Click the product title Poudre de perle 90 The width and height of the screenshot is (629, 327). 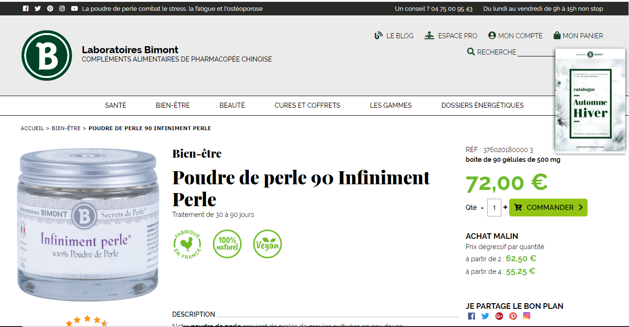[301, 188]
